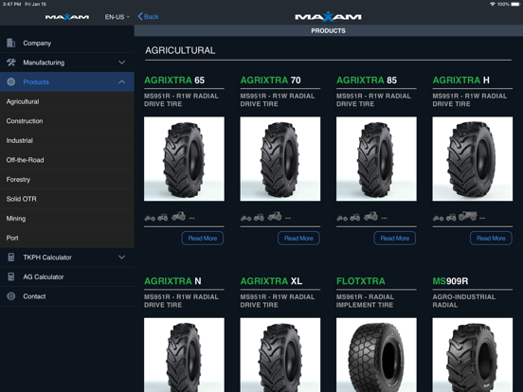Open MS909R tire thumbnail
The image size is (523, 392).
click(473, 355)
